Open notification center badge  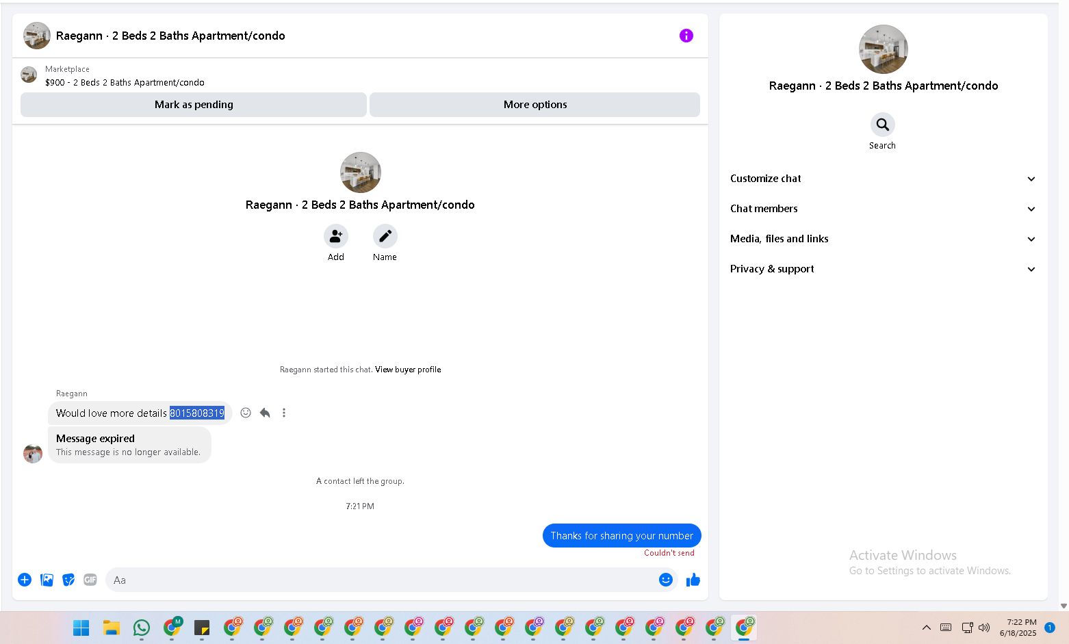(x=1050, y=628)
